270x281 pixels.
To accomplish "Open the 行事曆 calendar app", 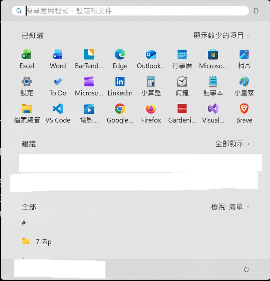I will click(182, 59).
